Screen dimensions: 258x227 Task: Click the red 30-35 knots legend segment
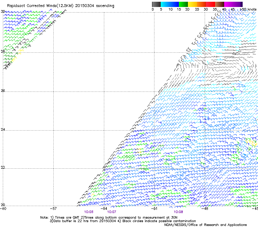211,4
